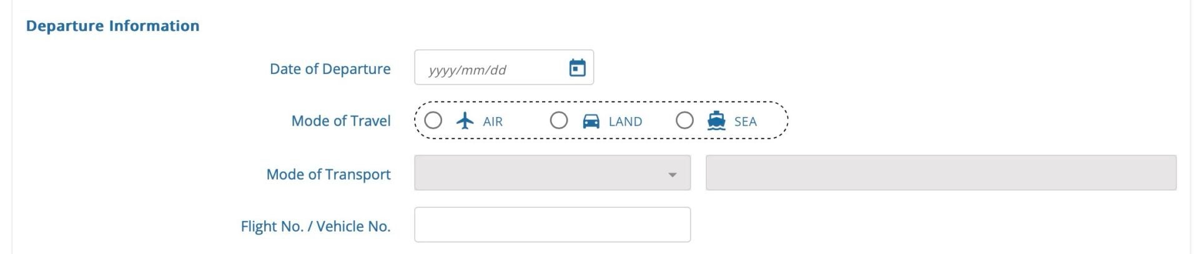The image size is (1199, 254).
Task: Click the Date of Departure label
Action: [x=330, y=69]
